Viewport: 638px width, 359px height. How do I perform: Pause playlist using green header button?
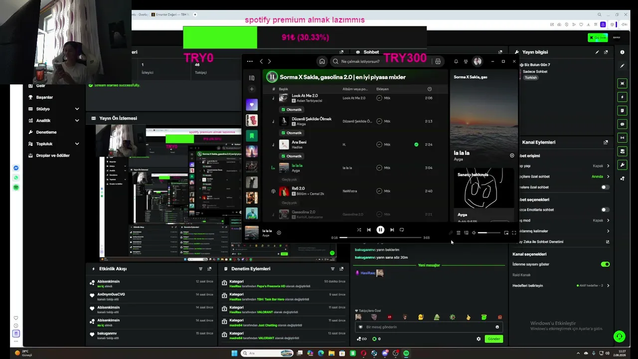pos(272,77)
